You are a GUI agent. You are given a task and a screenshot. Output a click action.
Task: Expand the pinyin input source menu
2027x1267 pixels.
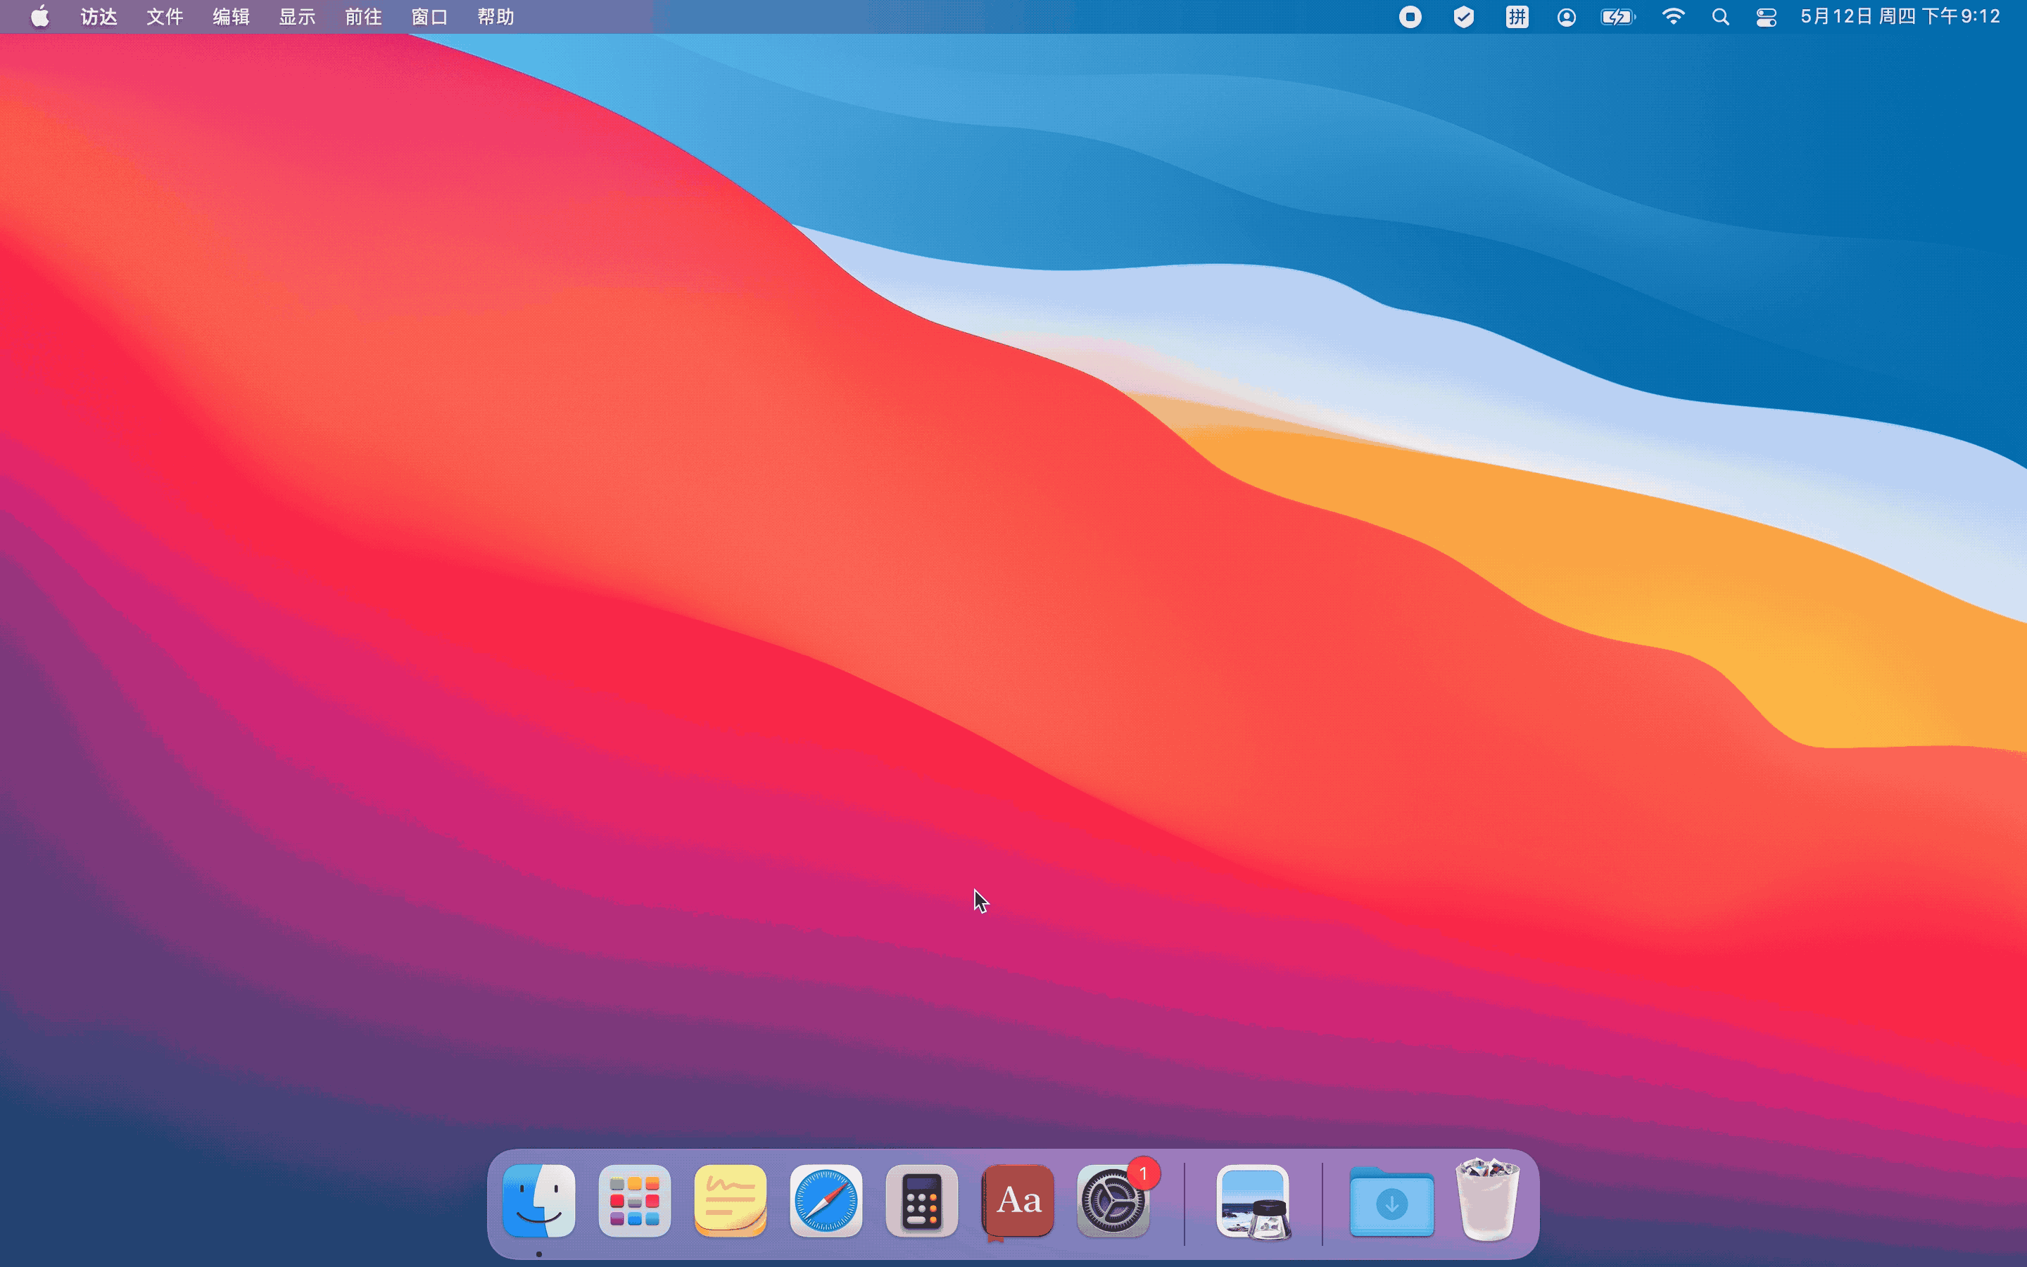tap(1517, 17)
